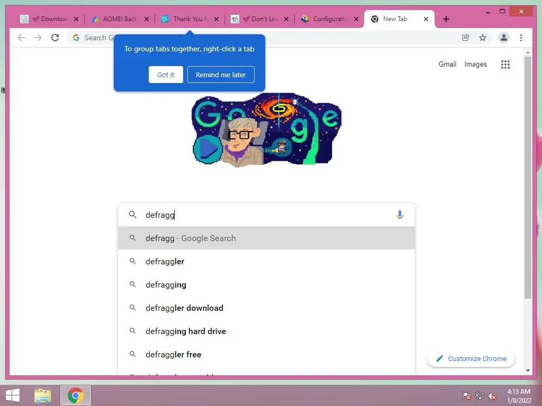Switch to the AOMEI Back tab

(119, 19)
